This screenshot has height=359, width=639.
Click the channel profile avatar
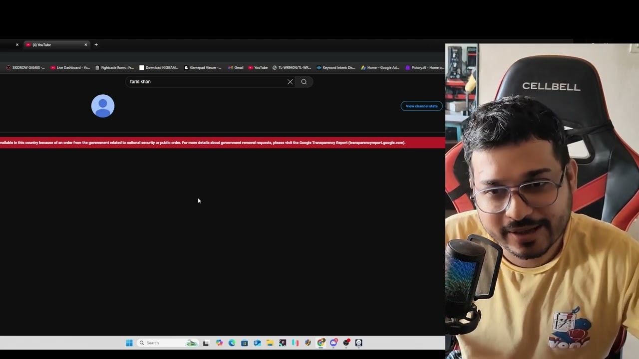pos(103,106)
